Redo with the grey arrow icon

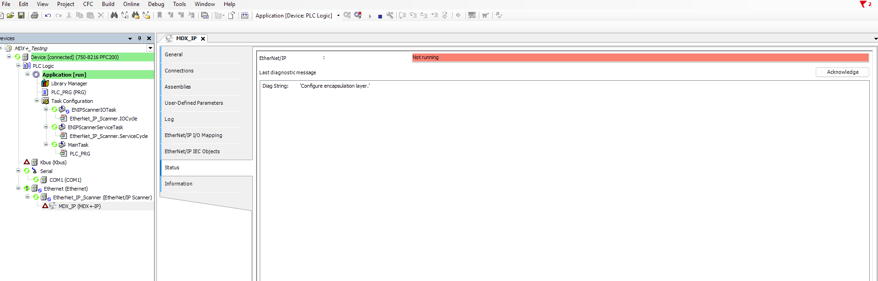(x=59, y=15)
